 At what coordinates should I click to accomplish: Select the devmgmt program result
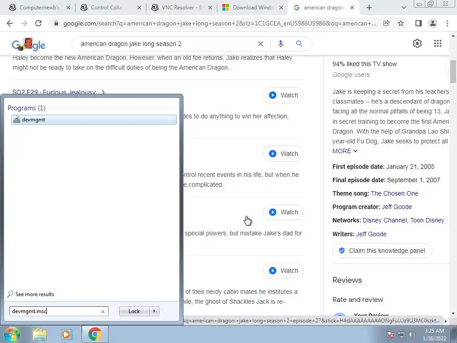tap(94, 120)
